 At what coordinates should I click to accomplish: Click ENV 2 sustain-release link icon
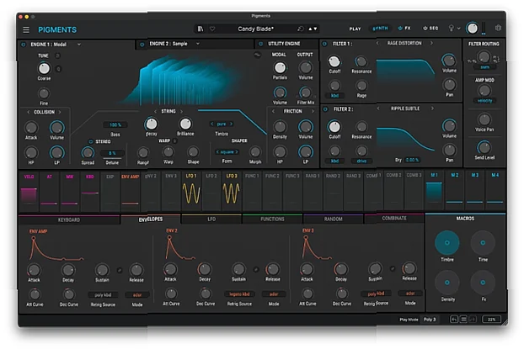pyautogui.click(x=256, y=269)
